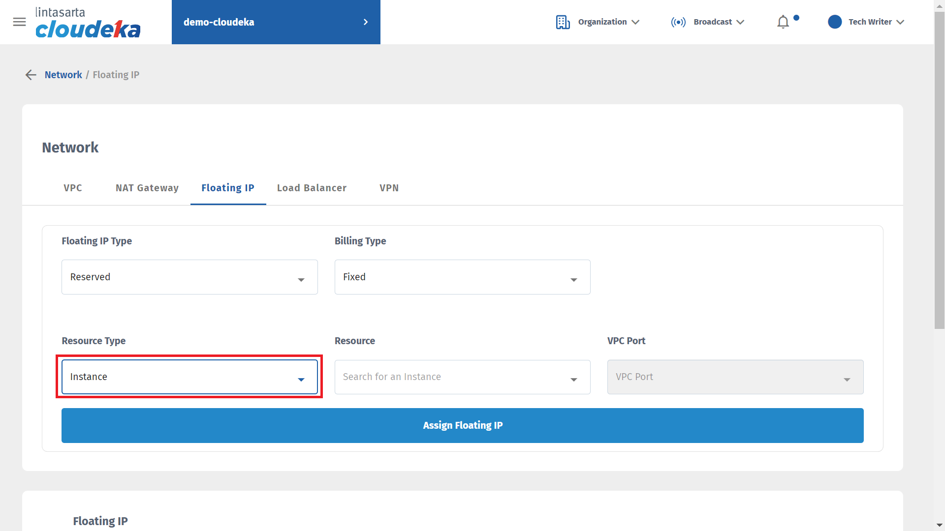The image size is (945, 531).
Task: Click the Lintasarta Cloudeka logo
Action: 88,23
